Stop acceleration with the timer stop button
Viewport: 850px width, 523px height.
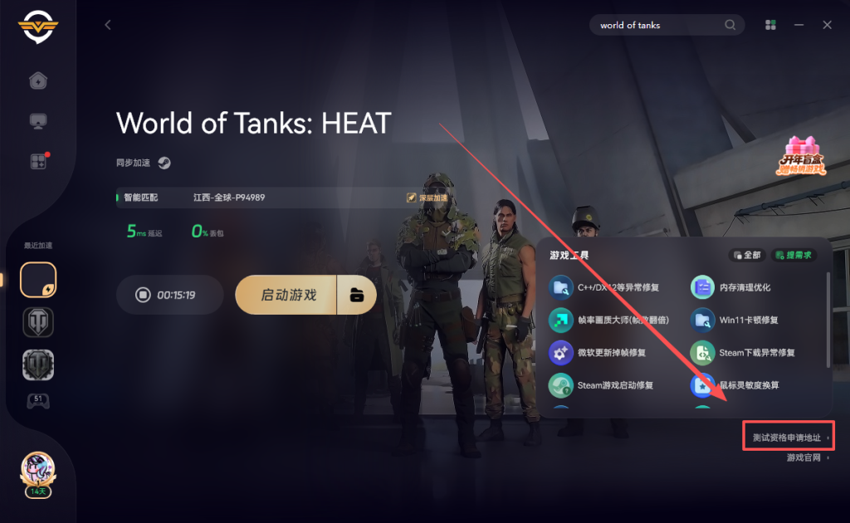pyautogui.click(x=143, y=295)
